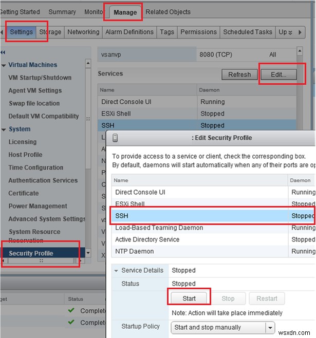316x338 pixels.
Task: Select Swap file location
Action: [34, 103]
